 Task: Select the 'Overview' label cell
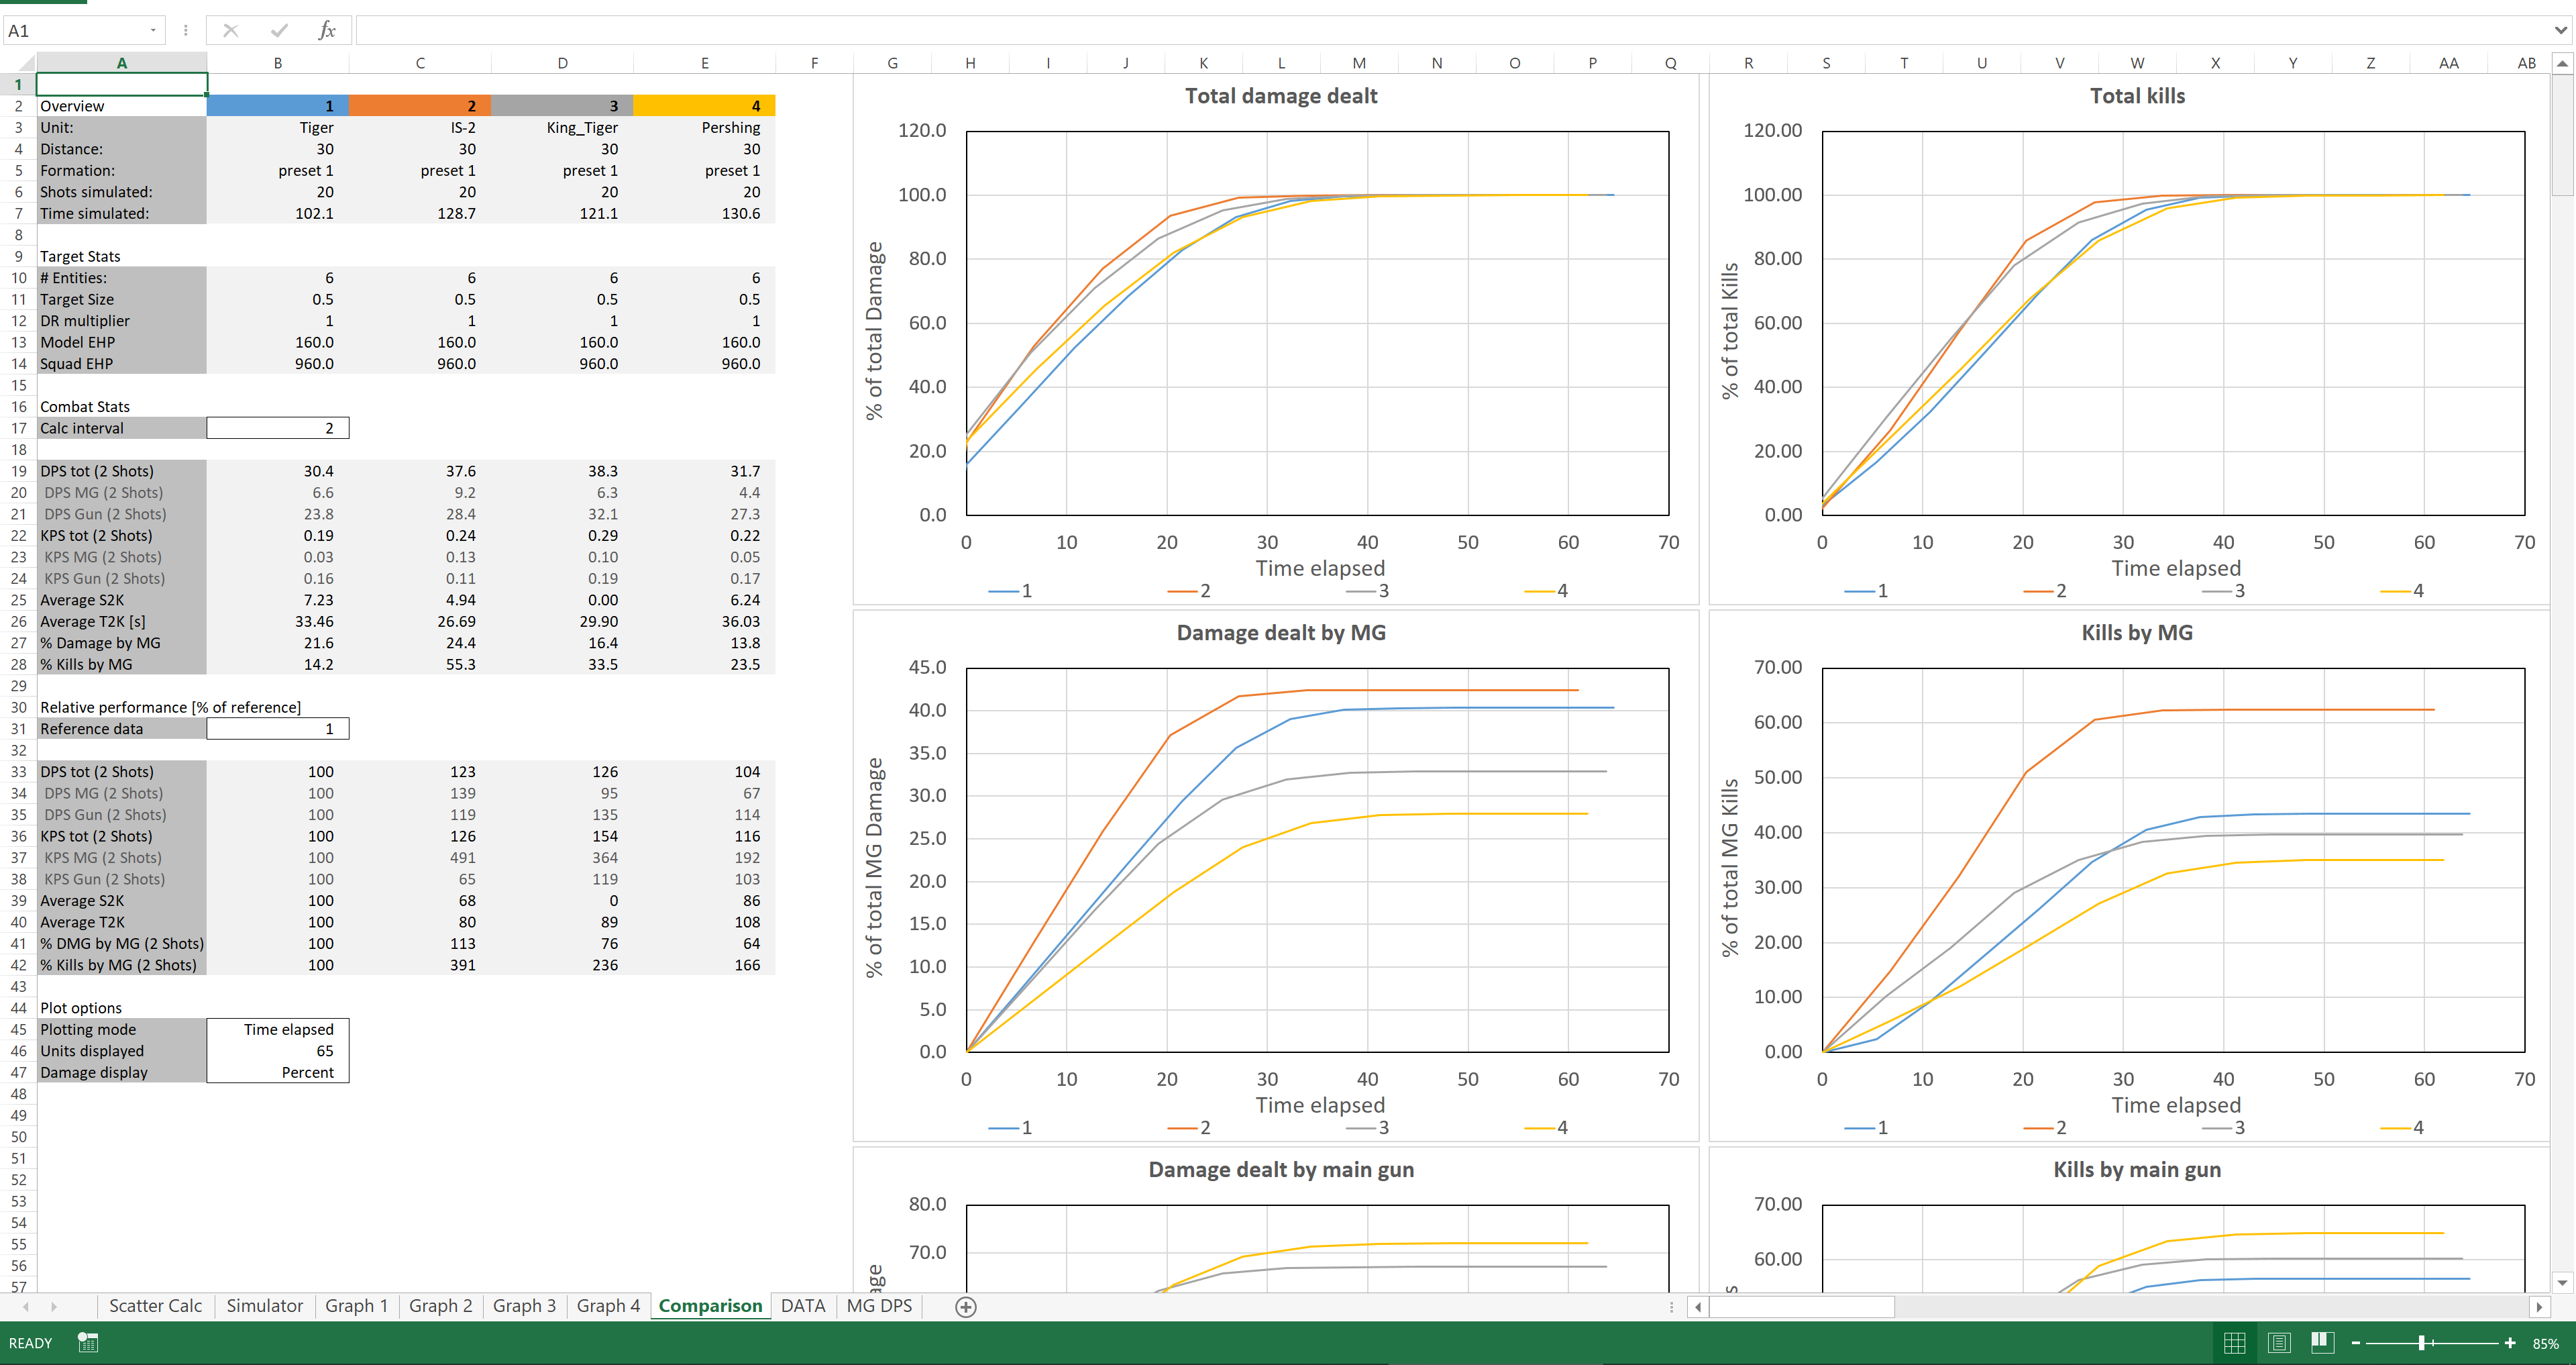122,106
